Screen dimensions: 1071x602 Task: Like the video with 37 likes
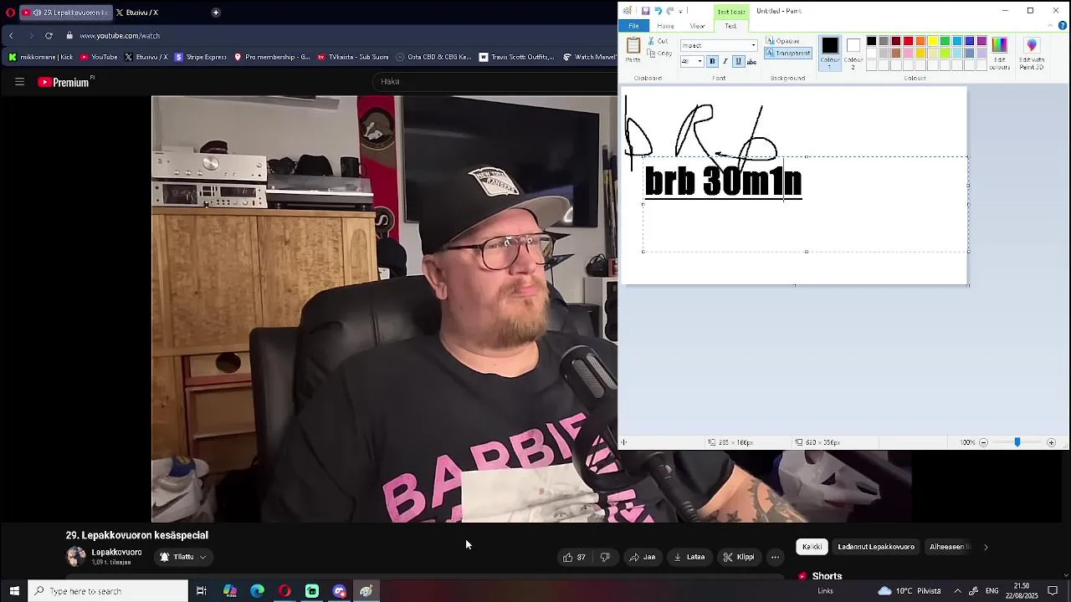point(574,558)
